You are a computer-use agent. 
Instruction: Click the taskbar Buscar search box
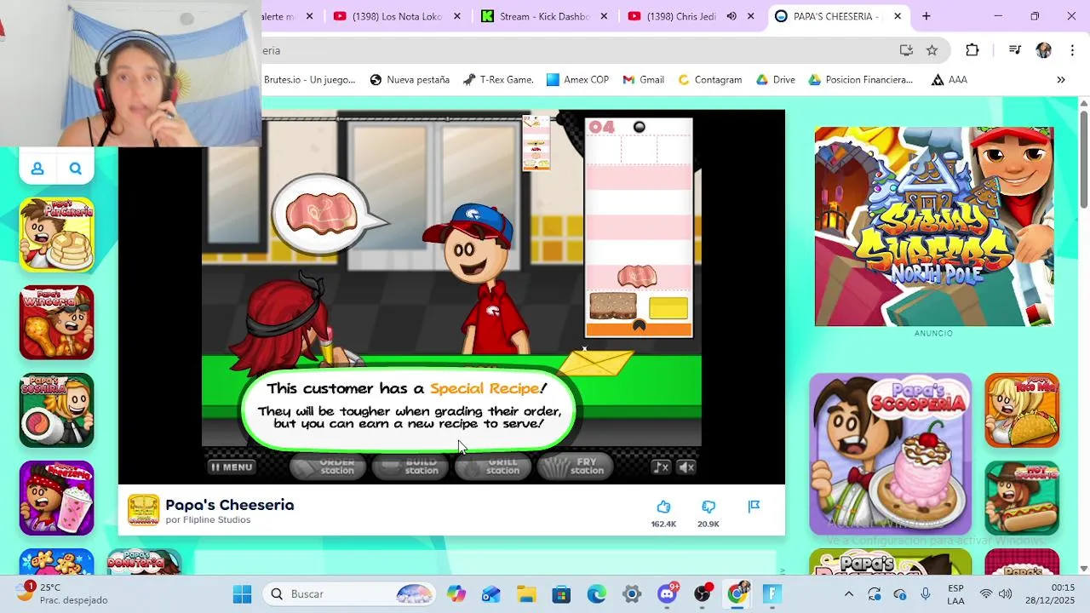[351, 593]
